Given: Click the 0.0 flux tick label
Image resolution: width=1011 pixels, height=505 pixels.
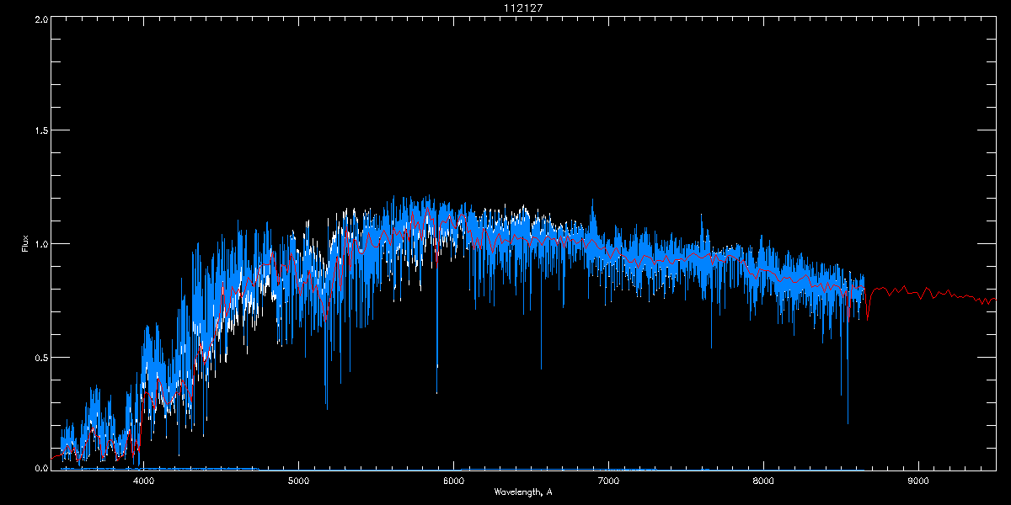Looking at the screenshot, I should click(x=39, y=466).
